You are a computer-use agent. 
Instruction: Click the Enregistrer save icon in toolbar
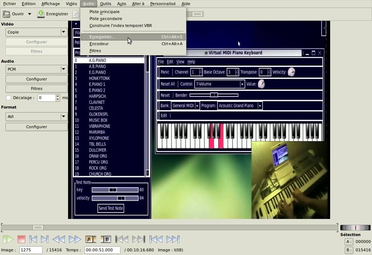coord(41,14)
